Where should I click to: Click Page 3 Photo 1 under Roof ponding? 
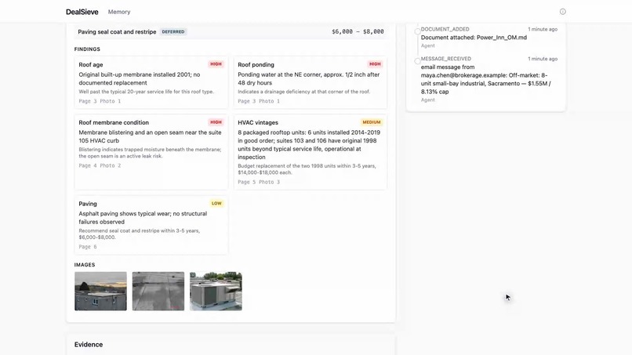click(x=259, y=101)
